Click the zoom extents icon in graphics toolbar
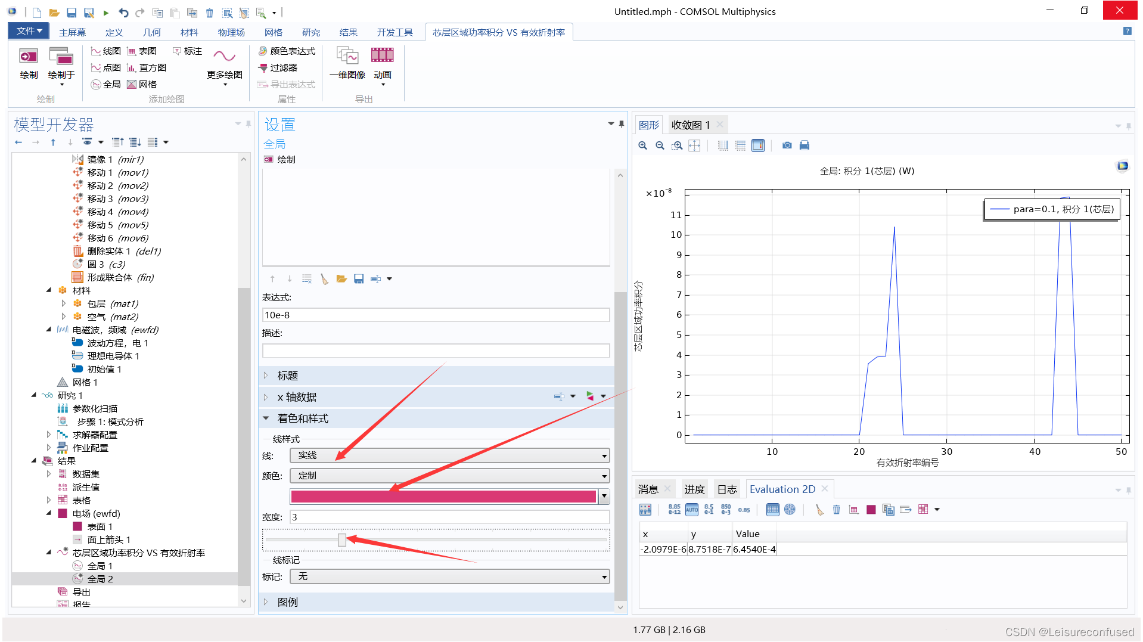The width and height of the screenshot is (1143, 642). (694, 145)
